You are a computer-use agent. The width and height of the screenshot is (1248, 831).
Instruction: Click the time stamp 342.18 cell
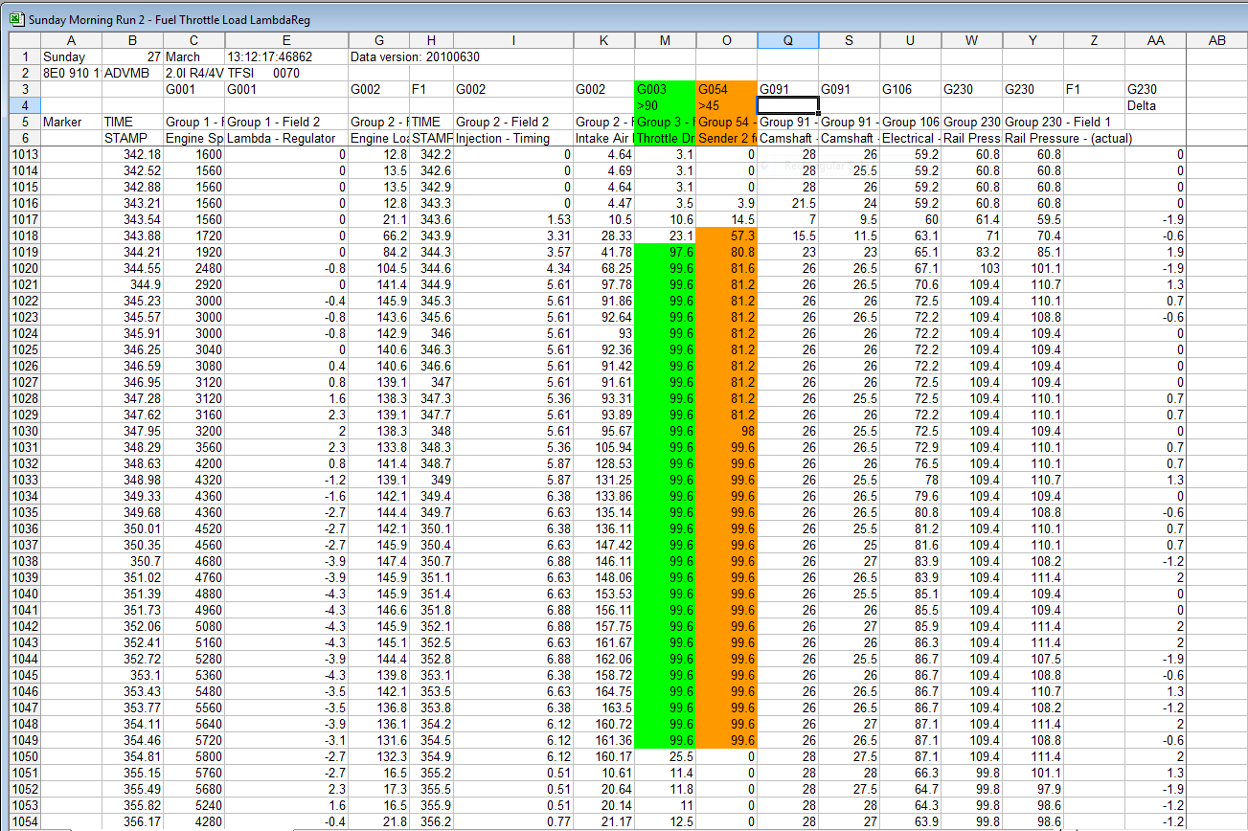pos(132,154)
